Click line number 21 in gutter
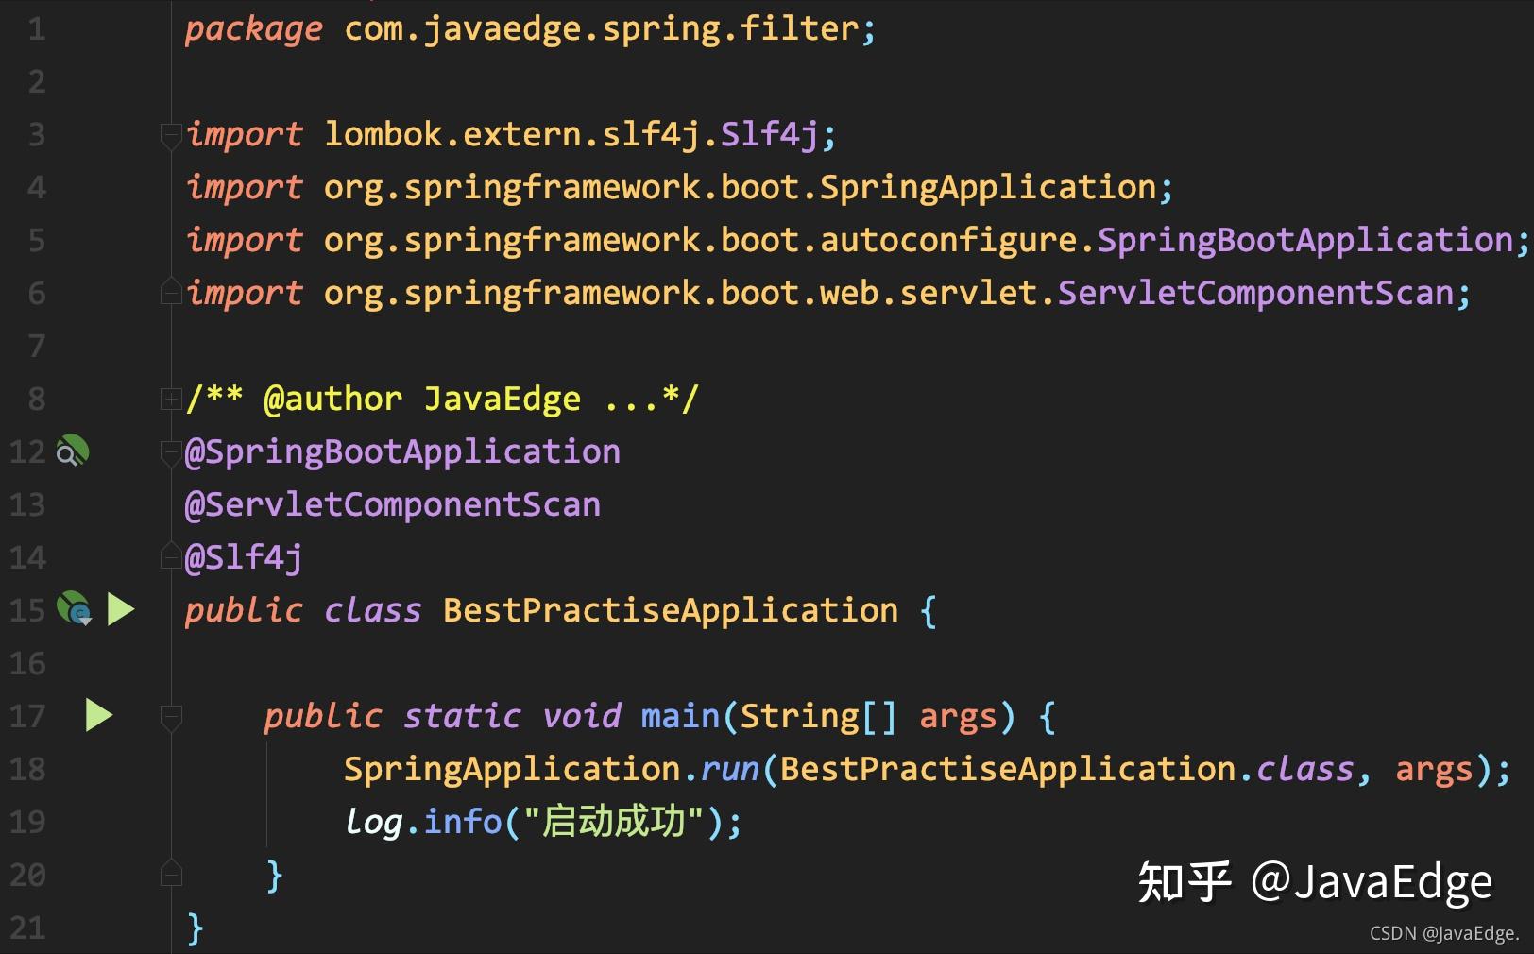This screenshot has width=1534, height=954. coord(27,928)
